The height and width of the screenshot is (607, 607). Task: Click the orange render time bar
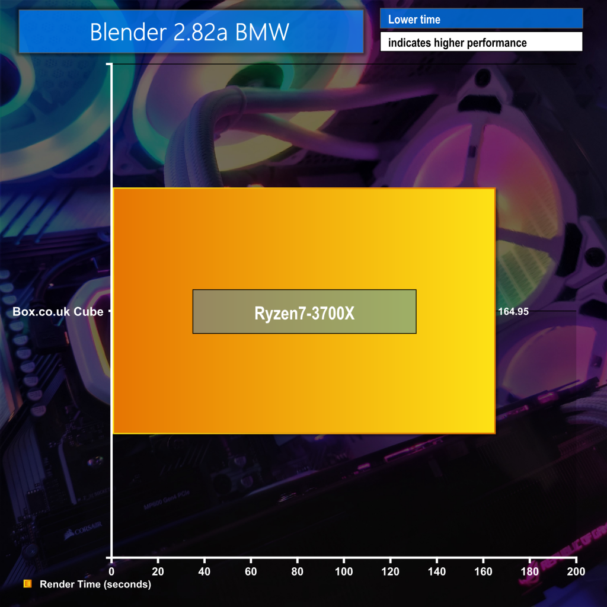[x=304, y=311]
